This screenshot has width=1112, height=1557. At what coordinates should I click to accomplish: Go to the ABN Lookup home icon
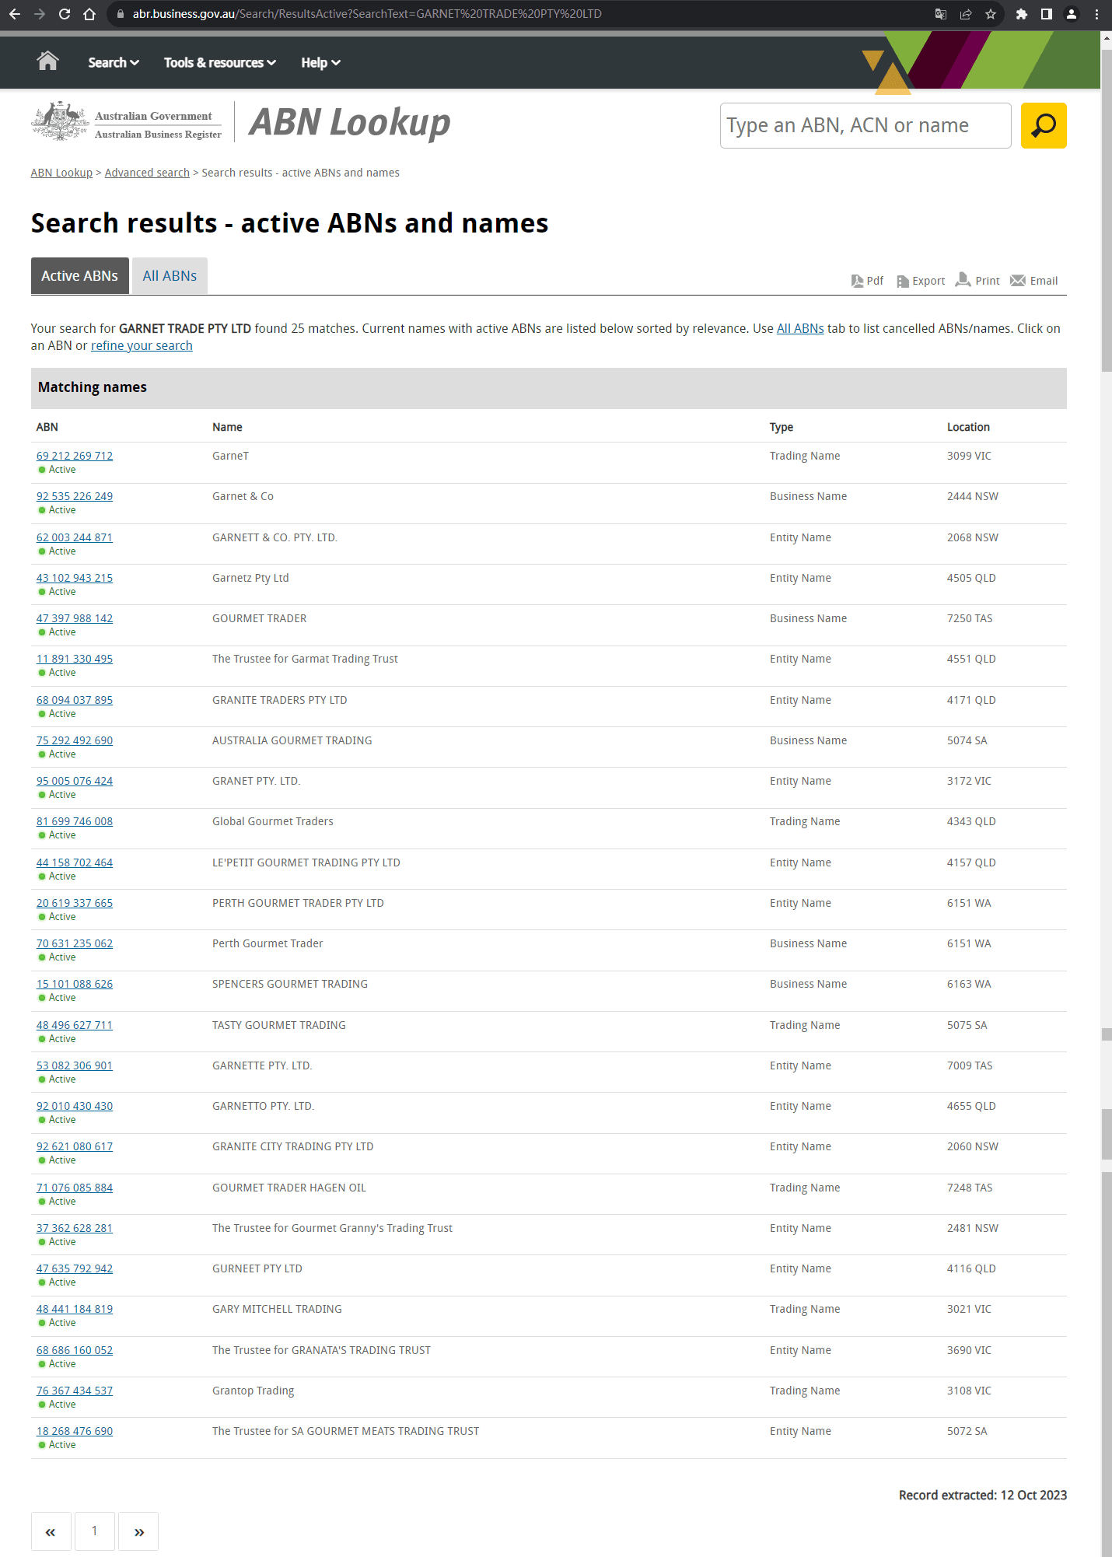pos(47,61)
